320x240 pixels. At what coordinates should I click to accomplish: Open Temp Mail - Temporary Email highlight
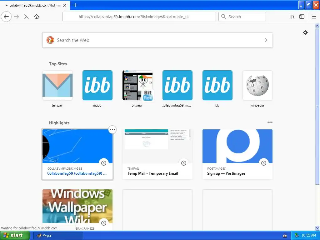point(157,154)
